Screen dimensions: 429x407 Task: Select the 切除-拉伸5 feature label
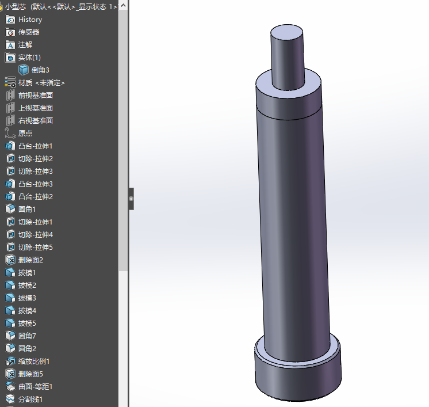click(x=36, y=248)
